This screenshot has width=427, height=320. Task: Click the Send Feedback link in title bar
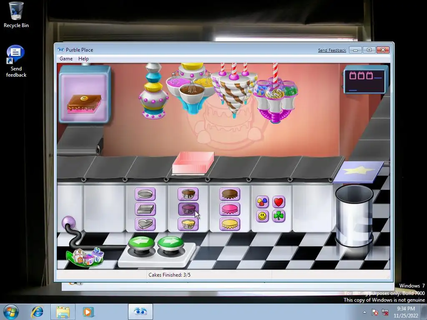(x=332, y=50)
